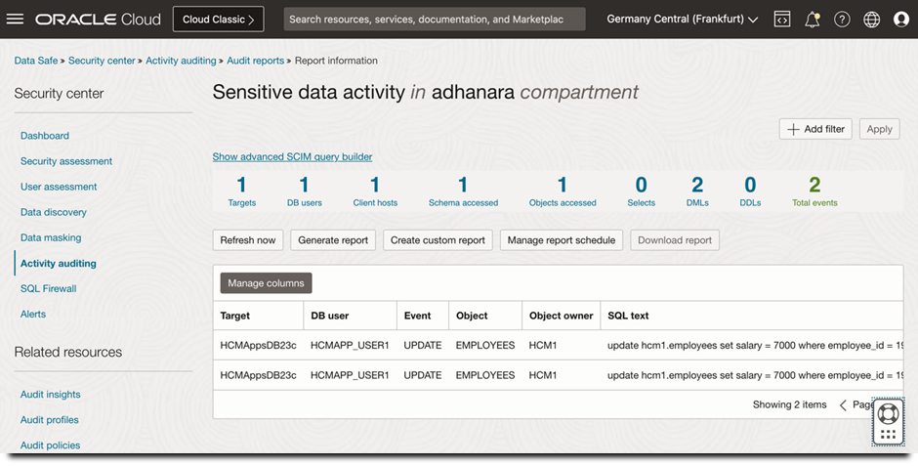Open the Audit profiles related resource
This screenshot has width=918, height=466.
49,420
